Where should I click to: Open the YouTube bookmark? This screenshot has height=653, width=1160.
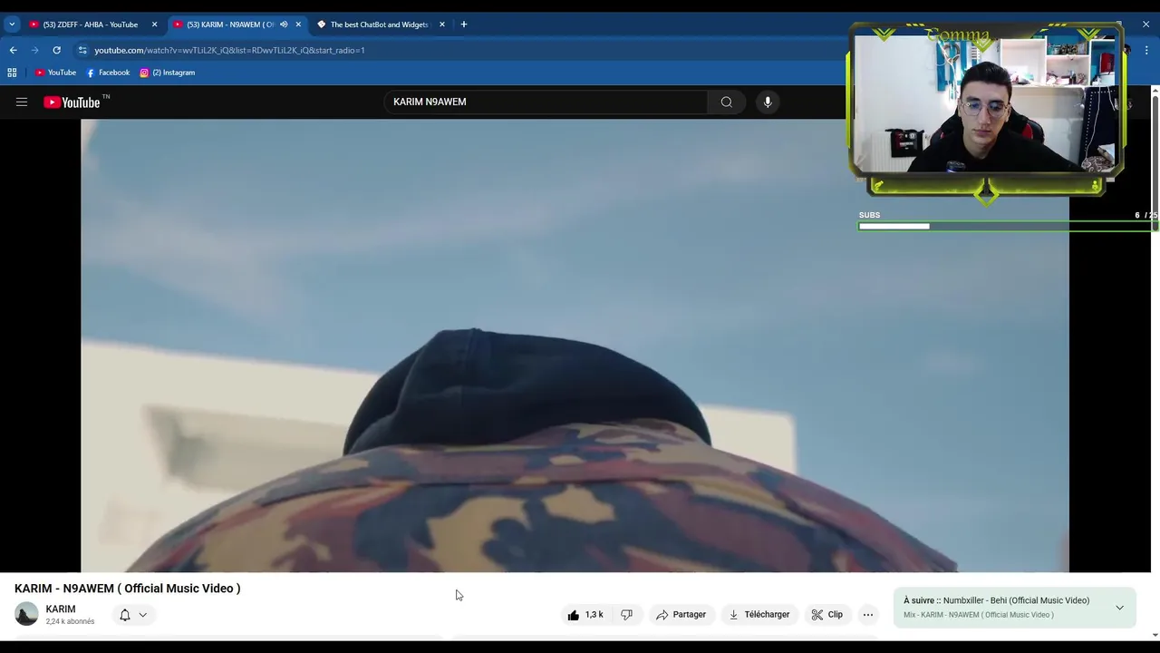(x=55, y=73)
